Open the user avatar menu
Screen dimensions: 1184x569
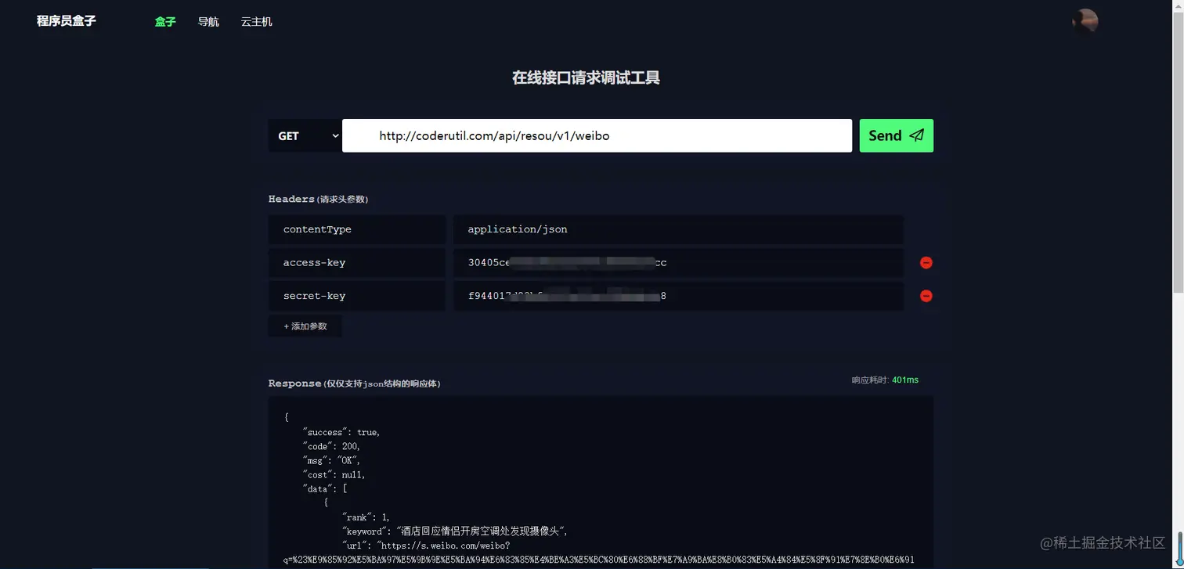(x=1085, y=22)
